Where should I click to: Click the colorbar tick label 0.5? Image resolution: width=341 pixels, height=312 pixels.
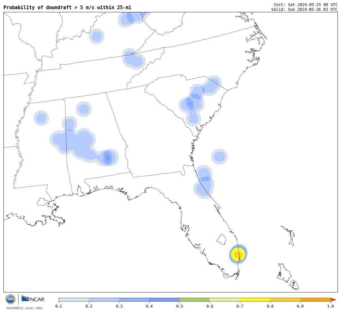coord(179,306)
